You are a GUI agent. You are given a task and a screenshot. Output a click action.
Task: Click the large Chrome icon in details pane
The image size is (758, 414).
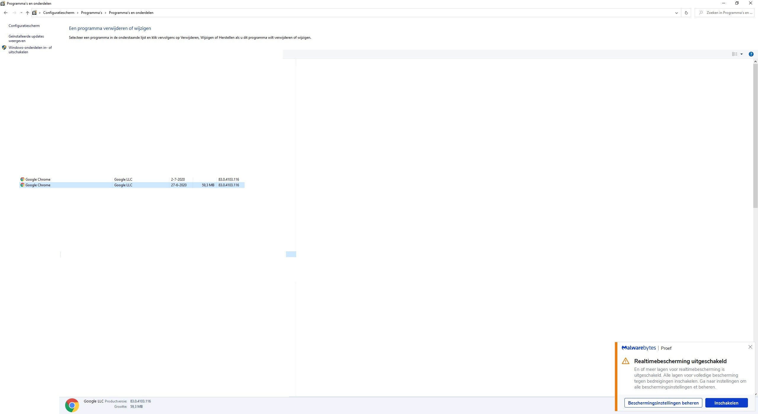(x=72, y=405)
